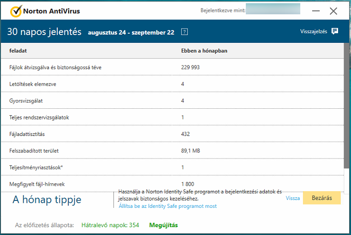Select the Gyorsvizsgálat row label
Viewport: 351px width, 235px height.
pyautogui.click(x=26, y=101)
